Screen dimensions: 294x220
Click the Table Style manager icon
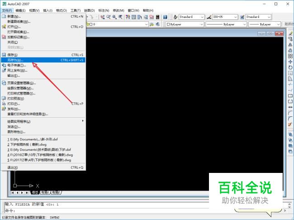click(242, 17)
